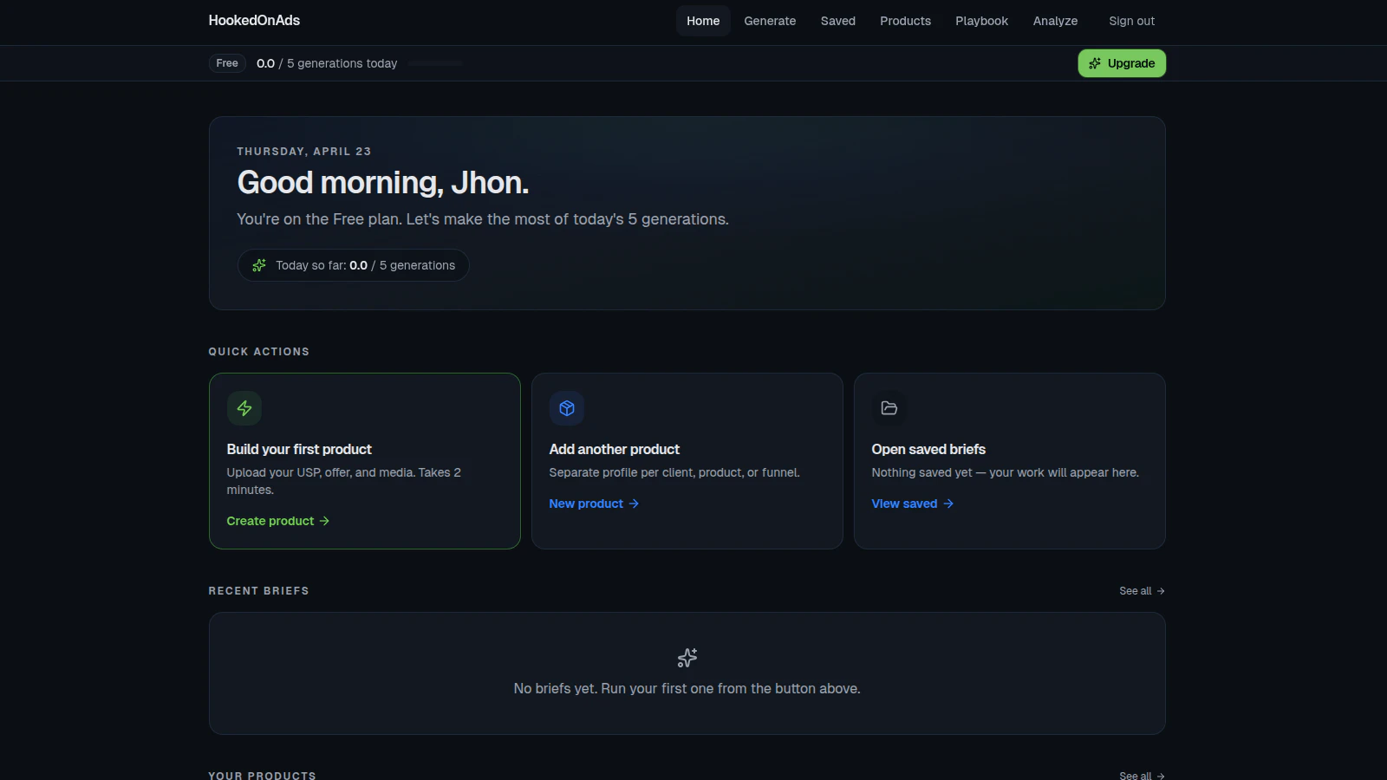1387x780 pixels.
Task: Click the HookedOnAds logo
Action: pyautogui.click(x=254, y=20)
